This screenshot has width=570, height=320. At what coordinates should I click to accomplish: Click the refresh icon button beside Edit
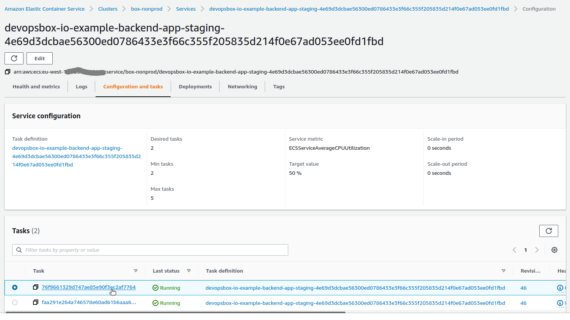click(x=14, y=58)
